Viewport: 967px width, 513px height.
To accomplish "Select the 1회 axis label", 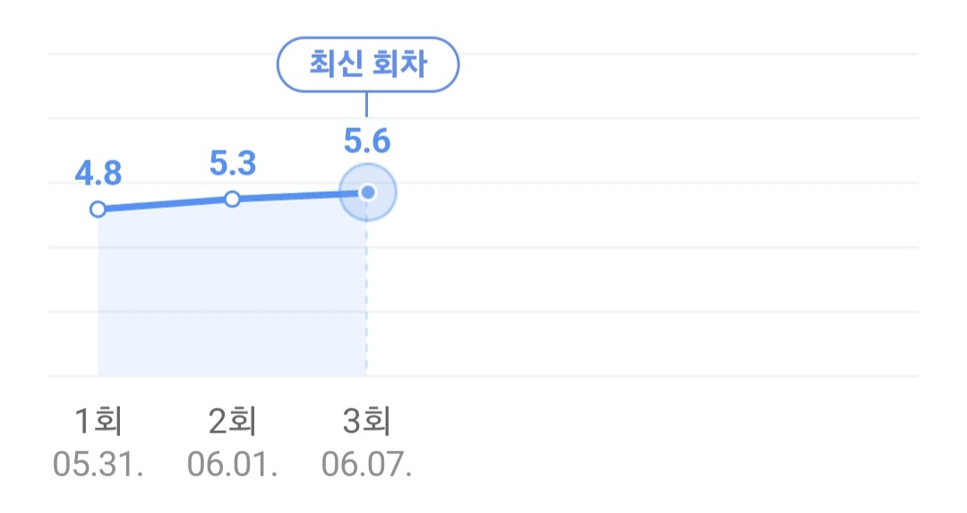I will [98, 421].
